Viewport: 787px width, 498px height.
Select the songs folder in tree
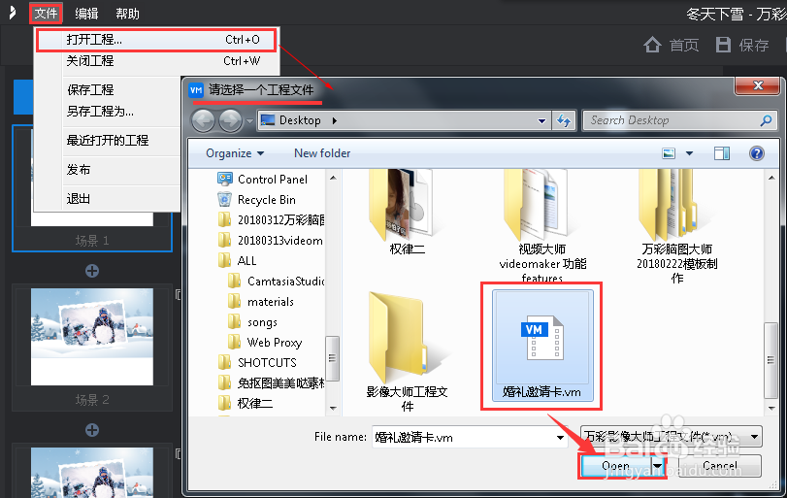click(252, 322)
